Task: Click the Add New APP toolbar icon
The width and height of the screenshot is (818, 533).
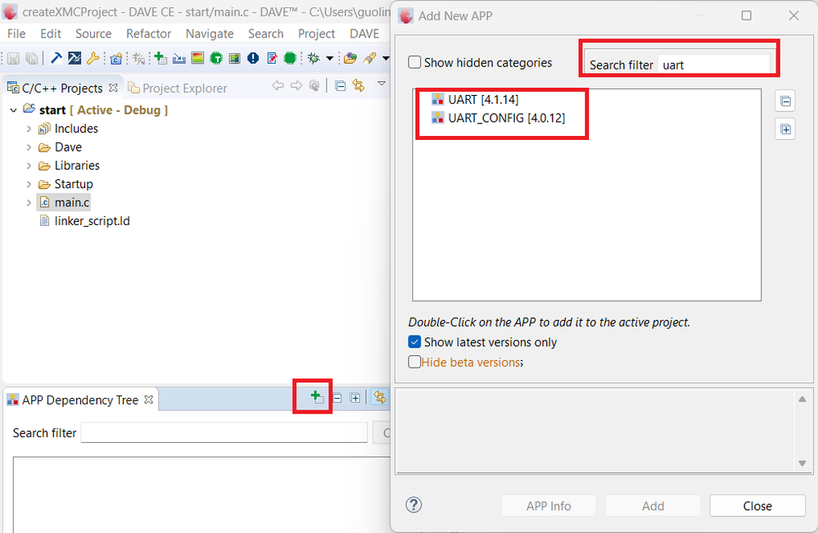Action: pos(160,58)
